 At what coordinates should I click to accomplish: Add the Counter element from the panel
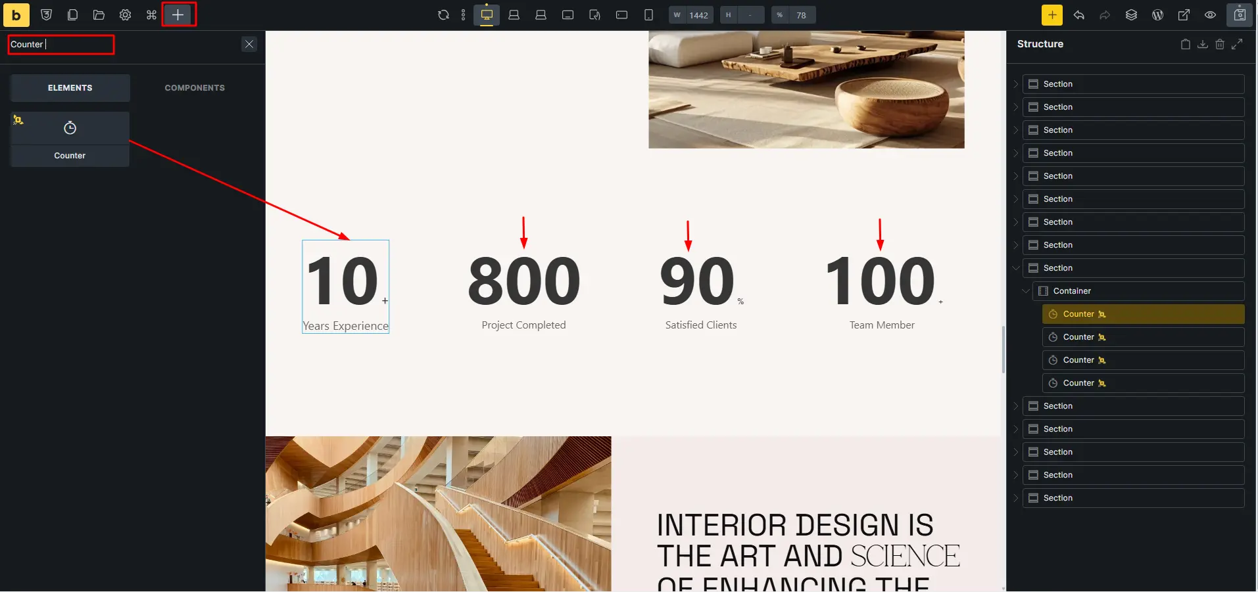click(70, 139)
